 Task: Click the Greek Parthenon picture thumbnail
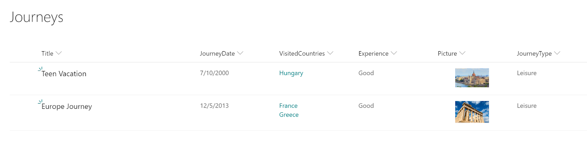point(472,112)
